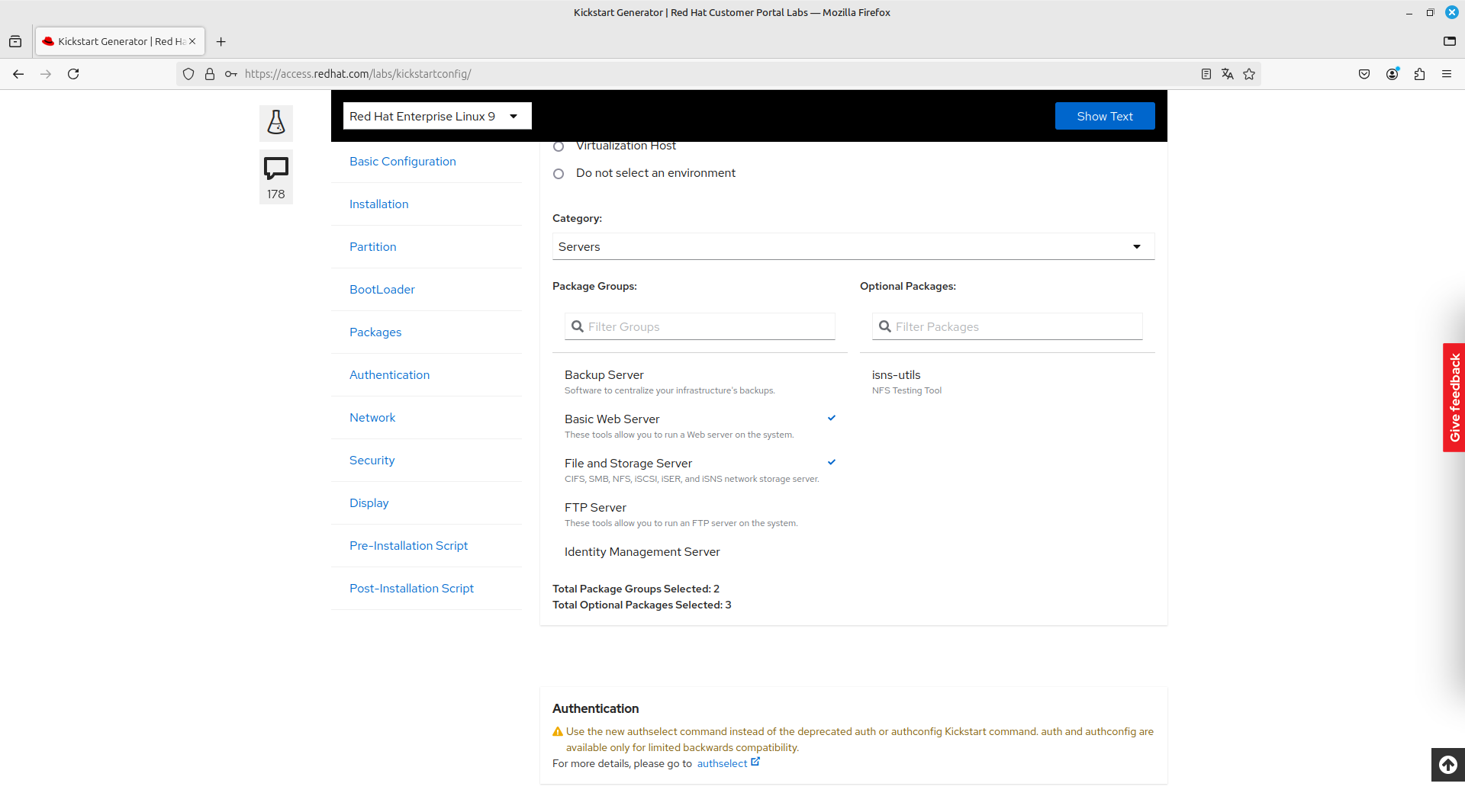Viewport: 1465px width, 793px height.
Task: Open Network section
Action: (x=372, y=418)
